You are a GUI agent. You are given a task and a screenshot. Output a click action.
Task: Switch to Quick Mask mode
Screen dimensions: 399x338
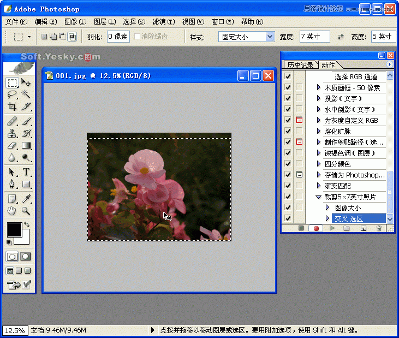pos(25,256)
